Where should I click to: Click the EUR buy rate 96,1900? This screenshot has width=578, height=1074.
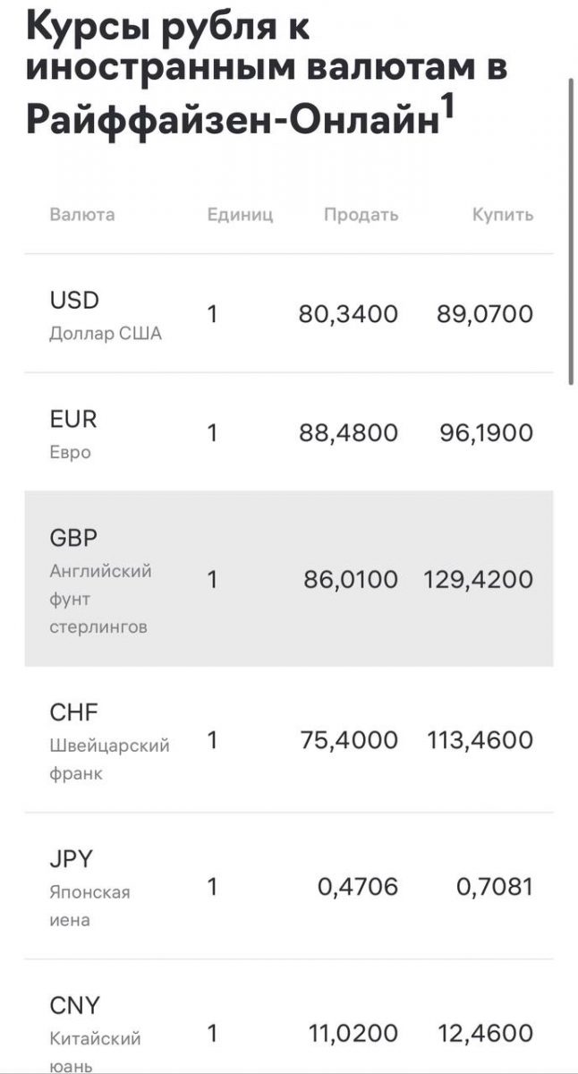487,433
